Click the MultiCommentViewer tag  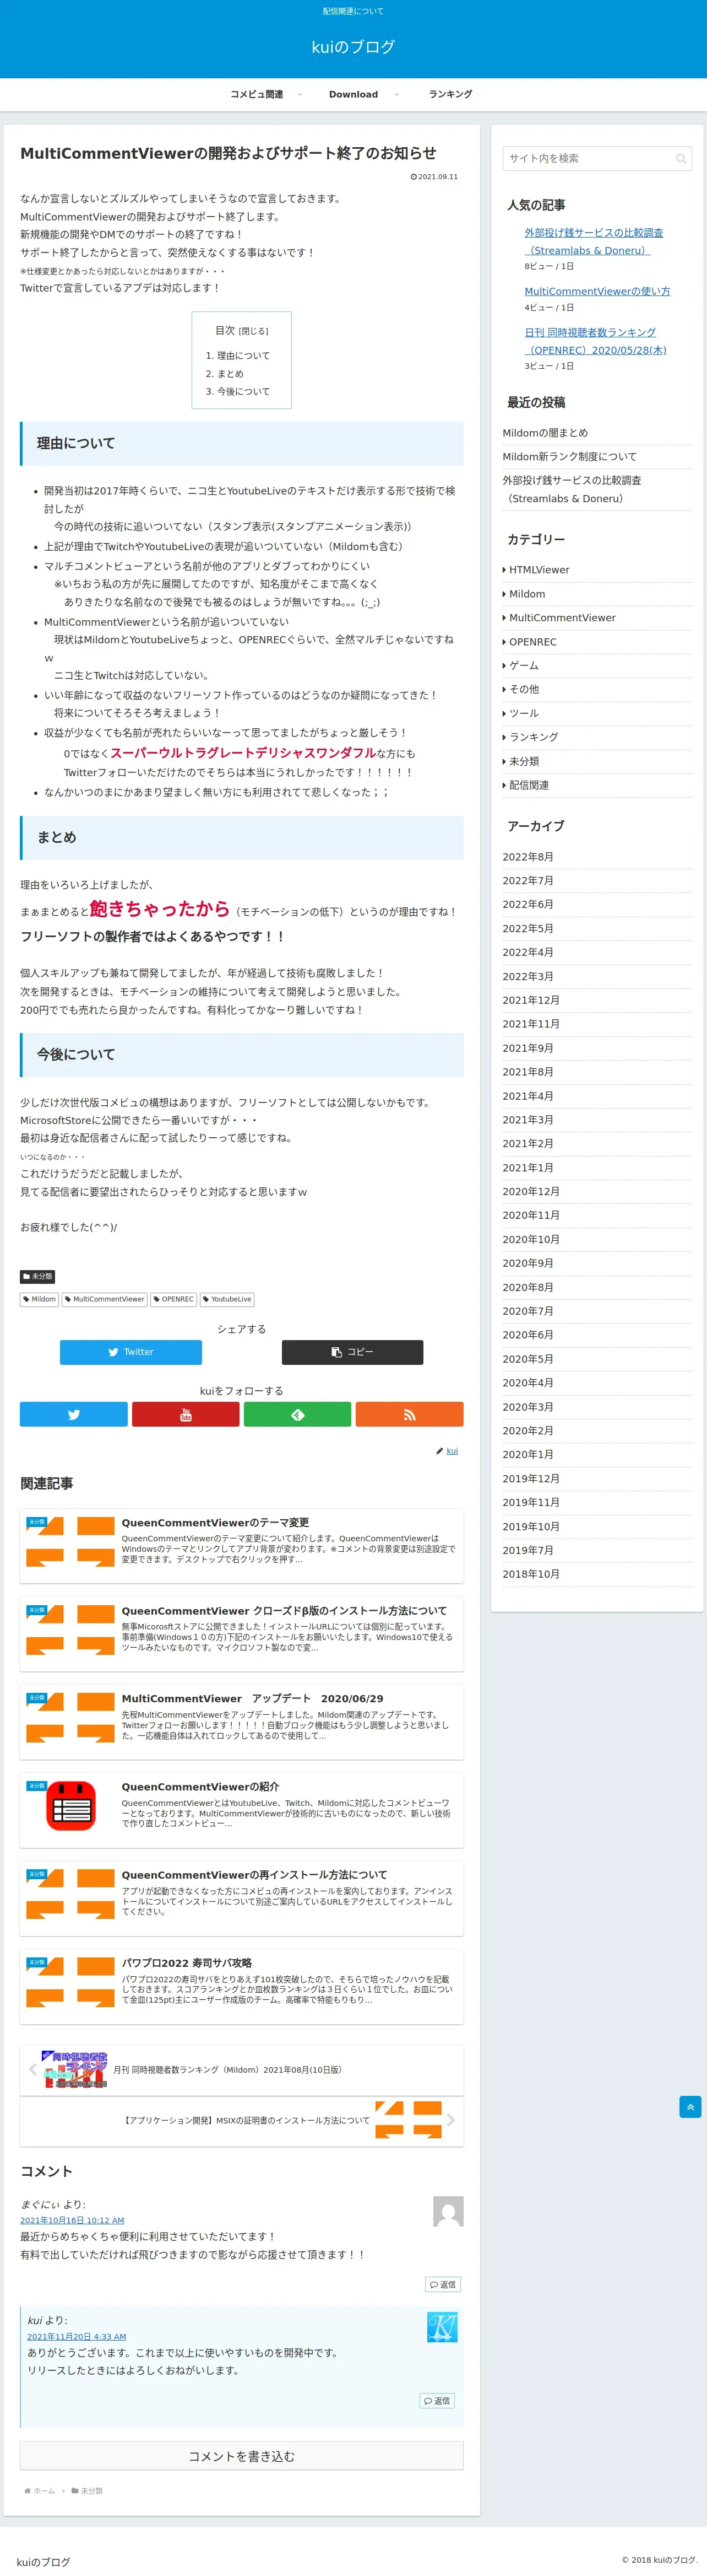[x=105, y=1299]
